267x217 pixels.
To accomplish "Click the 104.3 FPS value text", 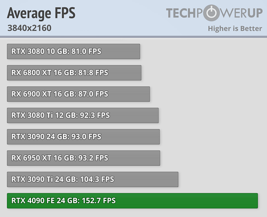I will [97, 179].
